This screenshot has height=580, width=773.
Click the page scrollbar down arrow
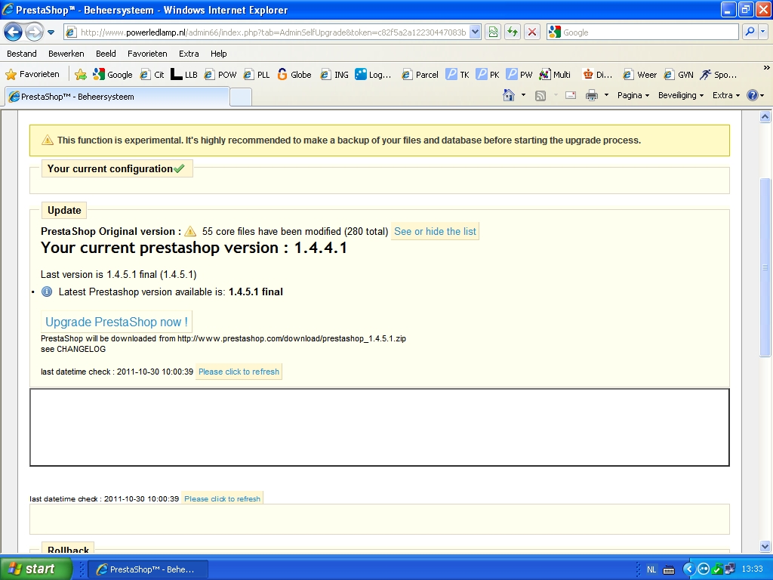pyautogui.click(x=765, y=546)
